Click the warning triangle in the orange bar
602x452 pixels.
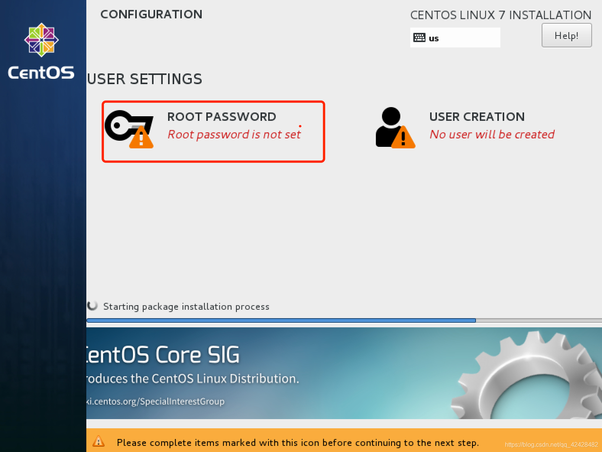coord(99,441)
